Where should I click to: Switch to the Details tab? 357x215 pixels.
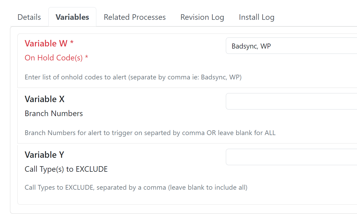tap(29, 17)
